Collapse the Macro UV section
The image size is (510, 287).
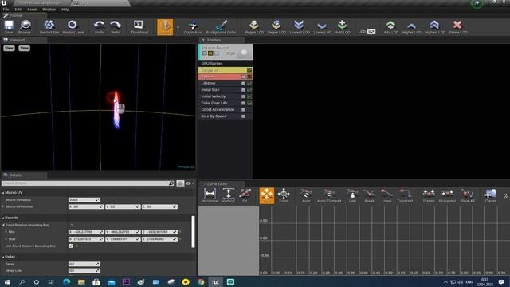3,193
